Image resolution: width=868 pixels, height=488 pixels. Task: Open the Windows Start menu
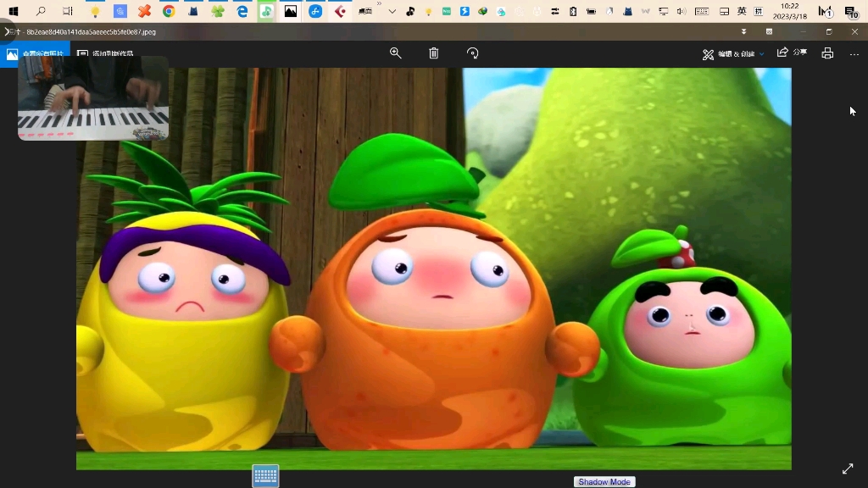(14, 11)
